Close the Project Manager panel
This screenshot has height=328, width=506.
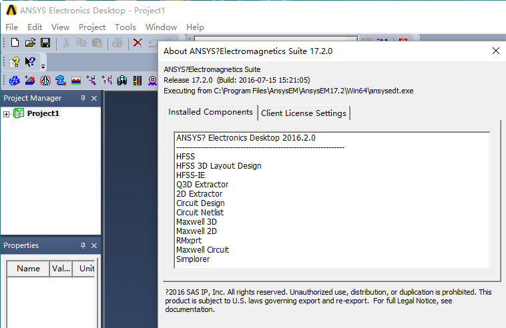(x=94, y=98)
